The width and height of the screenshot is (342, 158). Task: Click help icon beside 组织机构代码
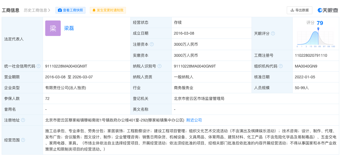click(281, 66)
